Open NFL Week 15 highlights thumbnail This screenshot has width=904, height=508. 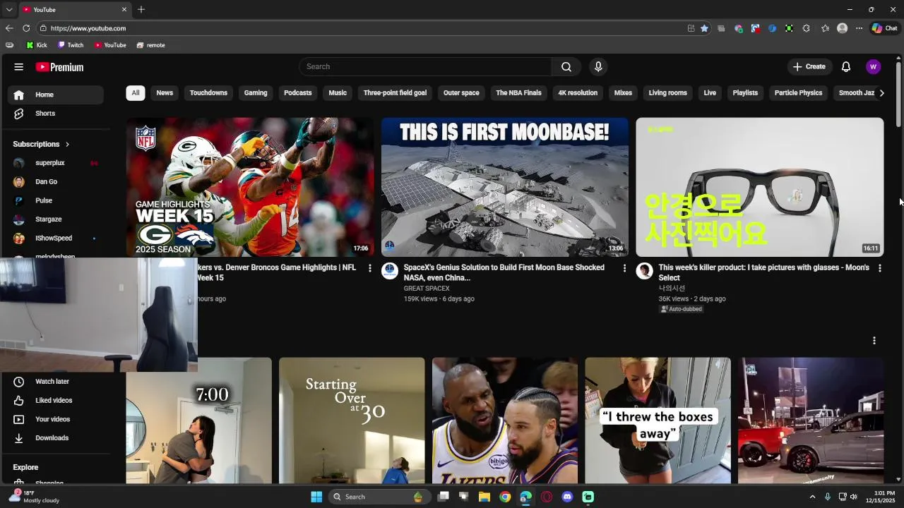click(x=250, y=187)
